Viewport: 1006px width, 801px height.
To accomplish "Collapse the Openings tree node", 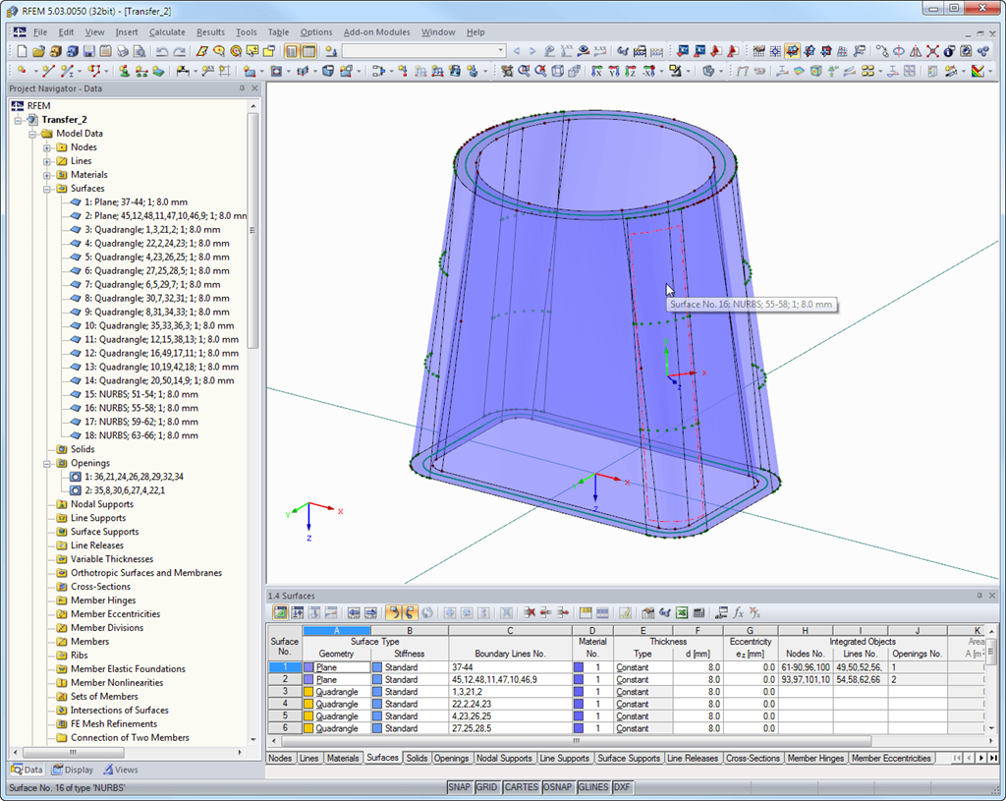I will (x=47, y=463).
